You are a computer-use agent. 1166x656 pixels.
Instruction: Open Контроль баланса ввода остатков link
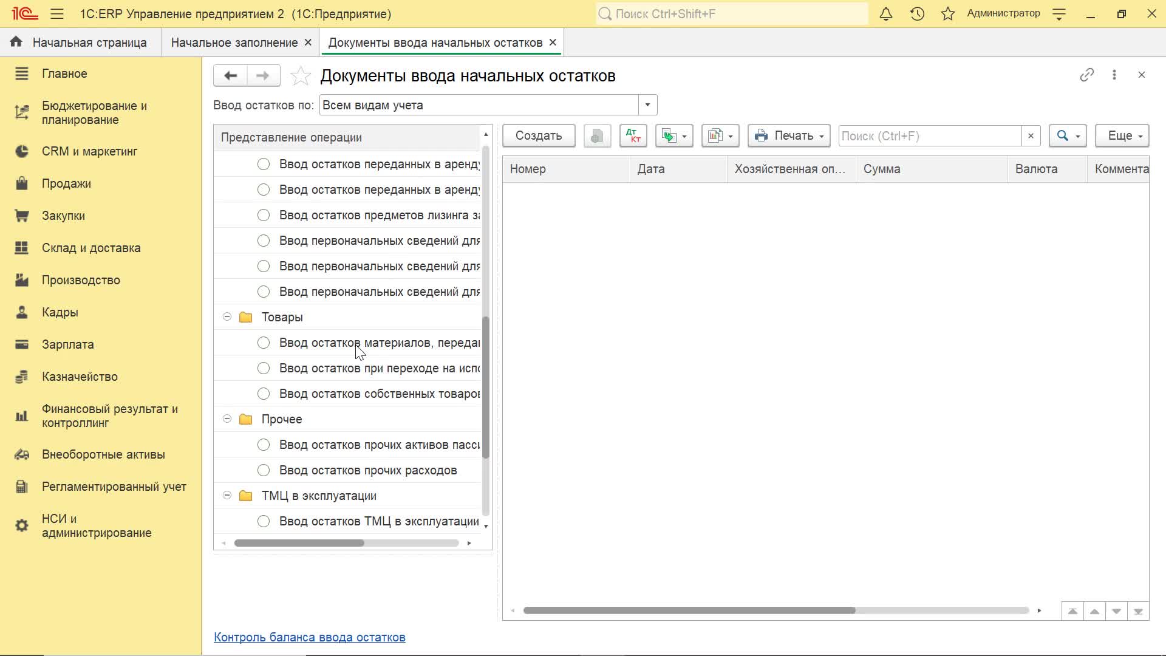point(310,637)
